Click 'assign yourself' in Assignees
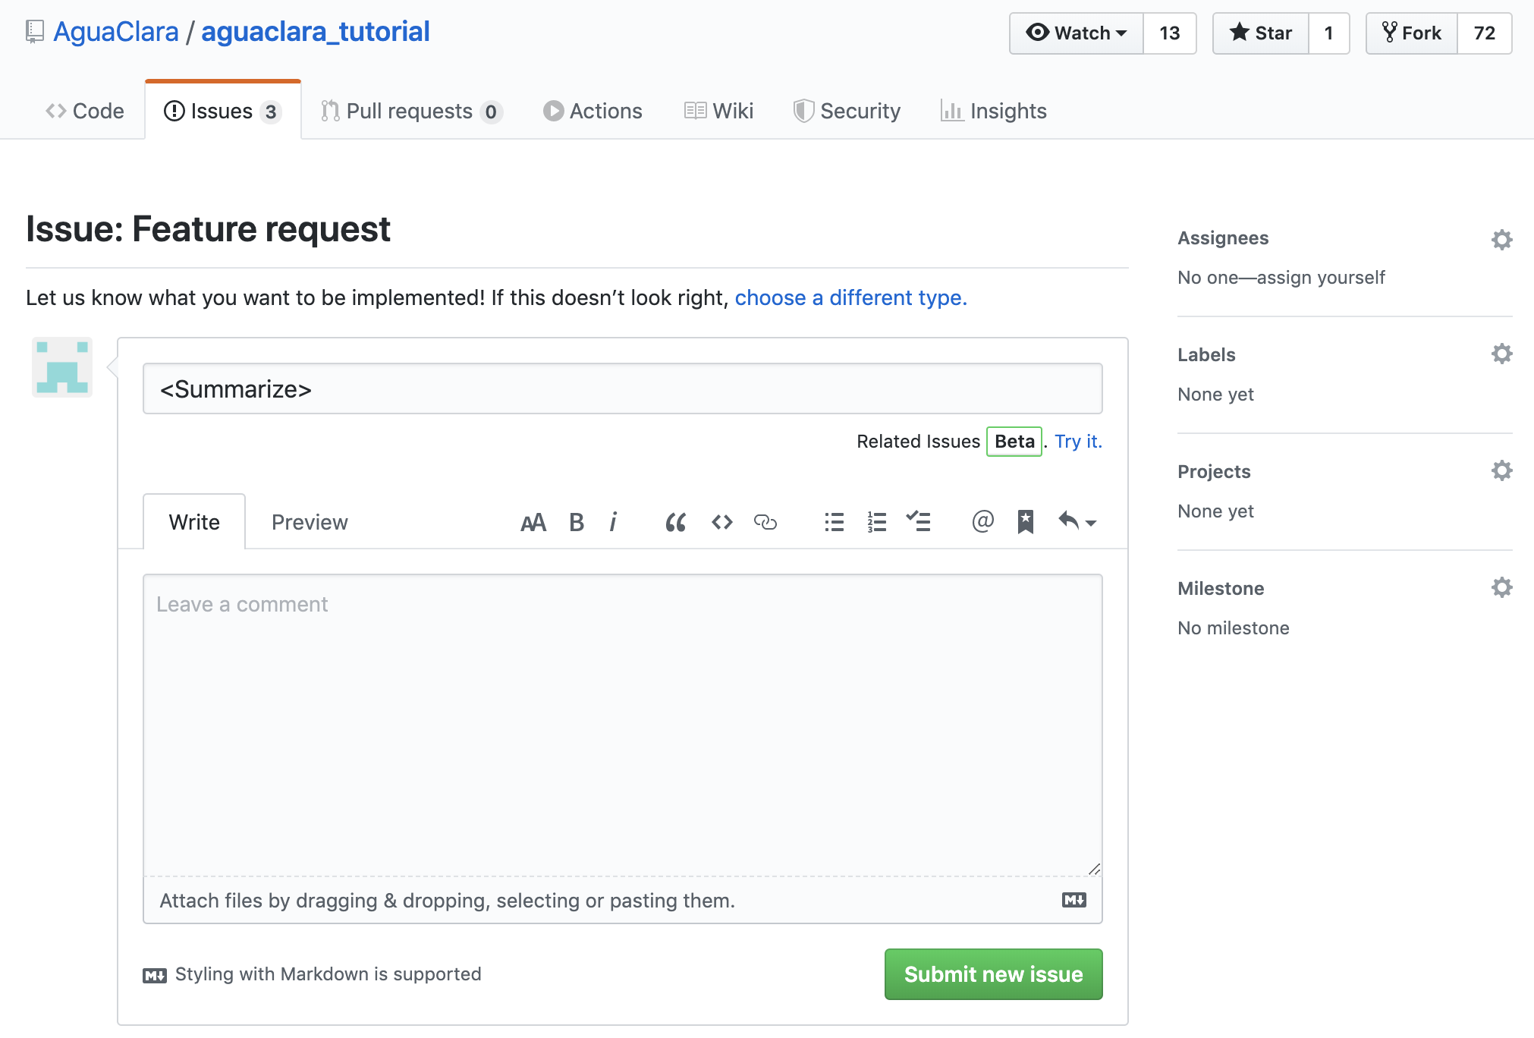The width and height of the screenshot is (1534, 1038). pyautogui.click(x=1321, y=278)
